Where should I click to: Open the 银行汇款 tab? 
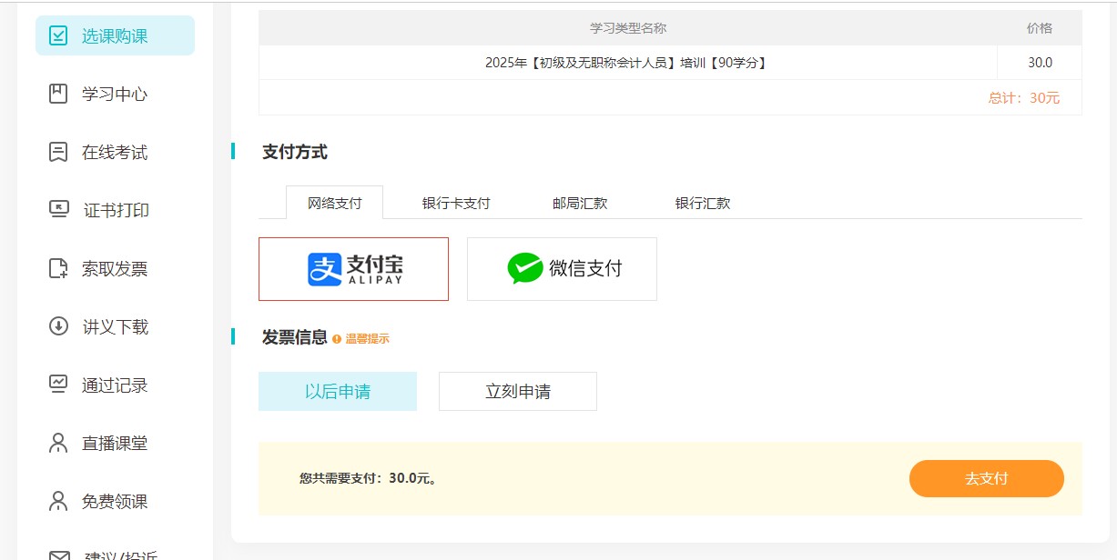coord(703,203)
